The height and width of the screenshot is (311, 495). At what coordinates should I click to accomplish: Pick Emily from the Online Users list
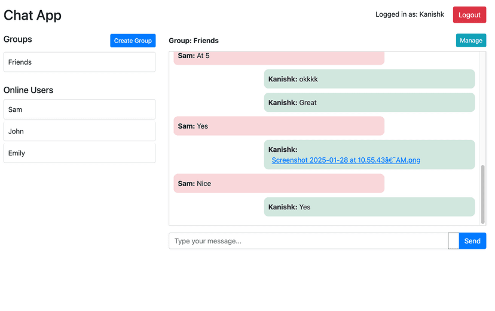pyautogui.click(x=80, y=153)
